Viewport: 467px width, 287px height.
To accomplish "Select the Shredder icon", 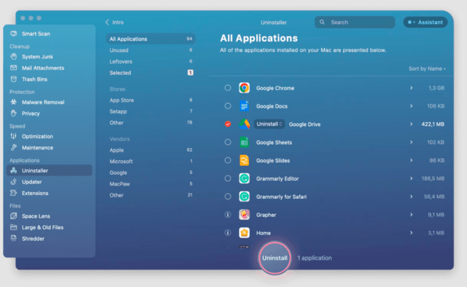I will tap(13, 239).
